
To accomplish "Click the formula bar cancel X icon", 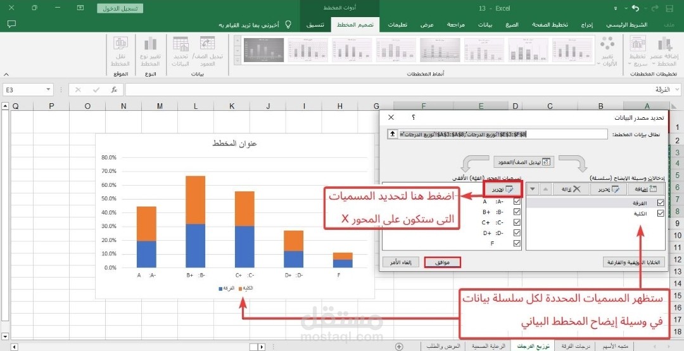I will click(78, 89).
